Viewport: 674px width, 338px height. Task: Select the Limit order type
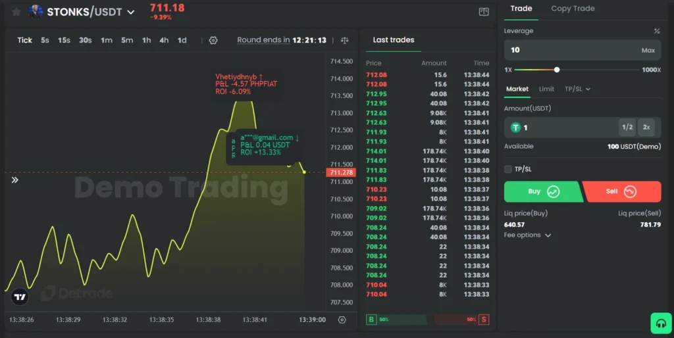(x=546, y=89)
